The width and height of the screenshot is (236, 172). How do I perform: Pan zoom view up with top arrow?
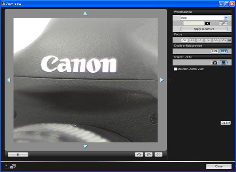pyautogui.click(x=85, y=13)
